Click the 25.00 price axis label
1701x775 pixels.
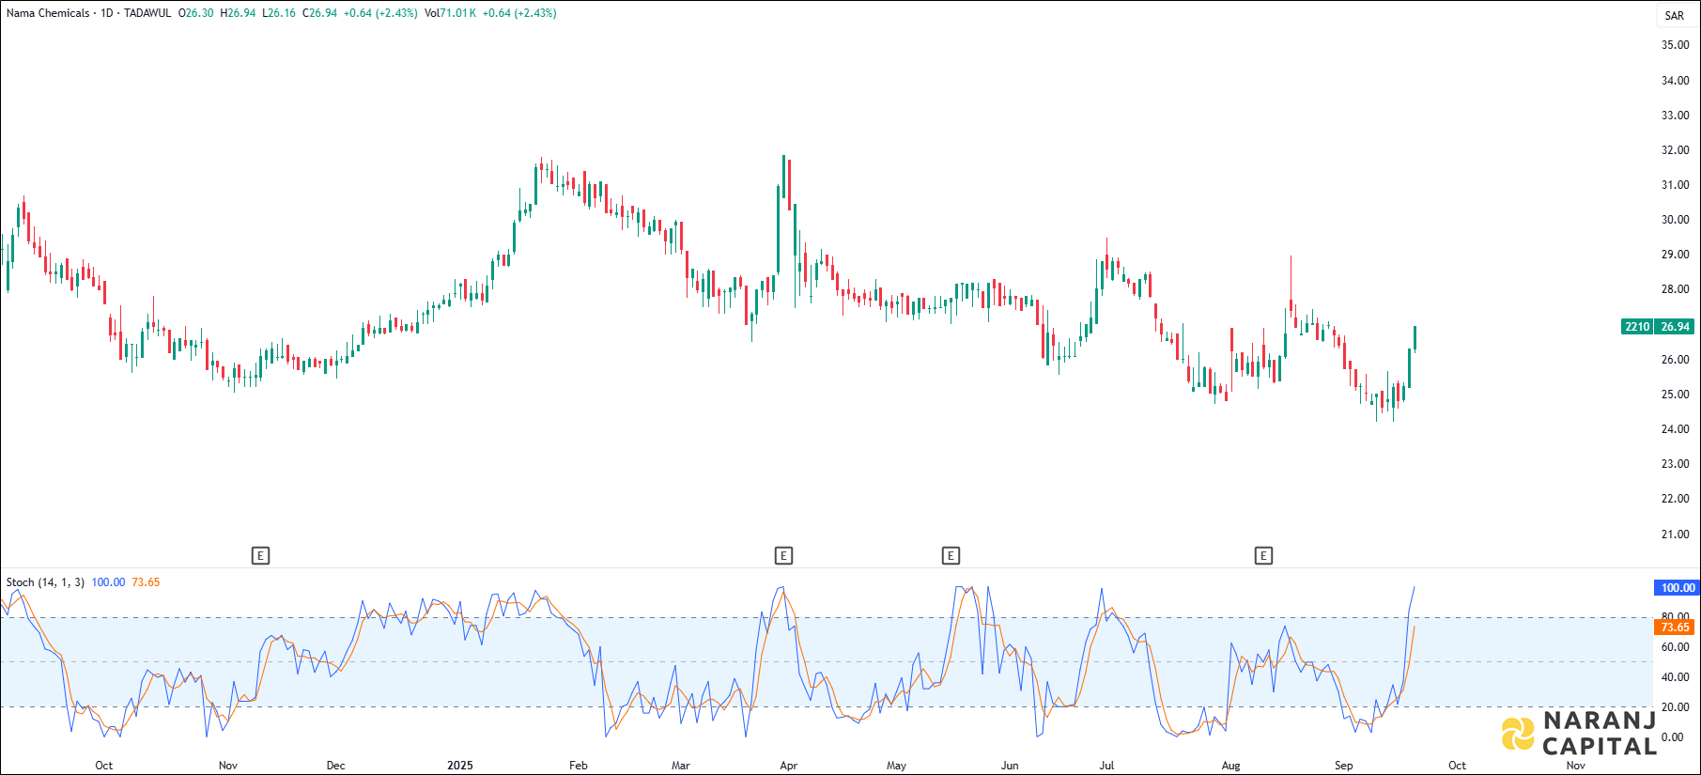pos(1675,395)
